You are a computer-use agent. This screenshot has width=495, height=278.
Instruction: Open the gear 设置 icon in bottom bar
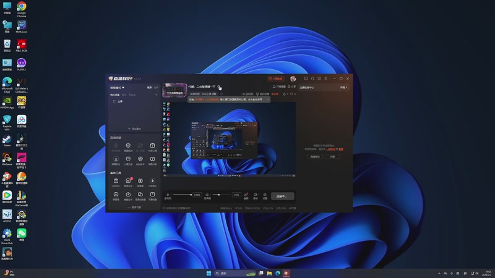[x=265, y=195]
